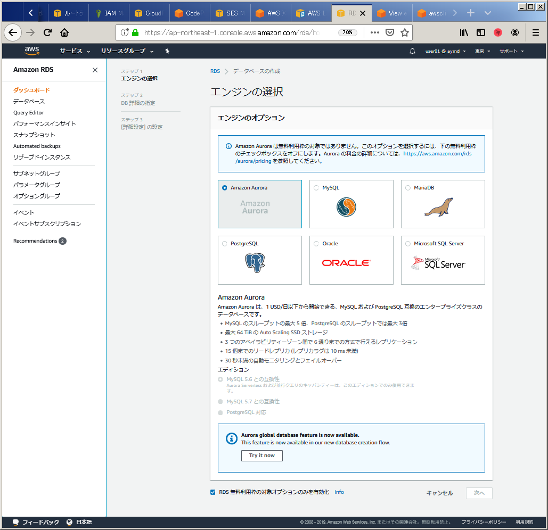548x530 pixels.
Task: Close the active RDS tab
Action: (x=363, y=13)
